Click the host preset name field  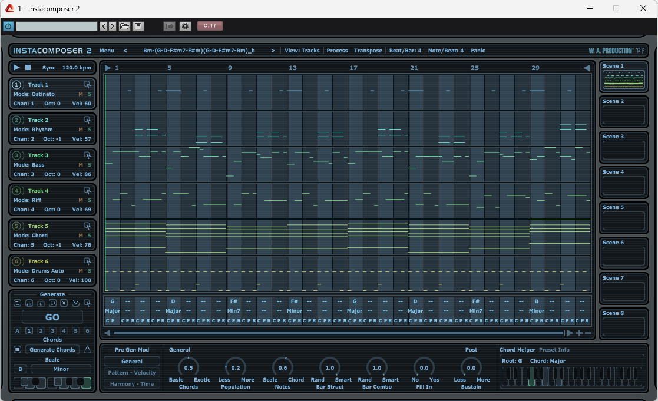(x=57, y=26)
